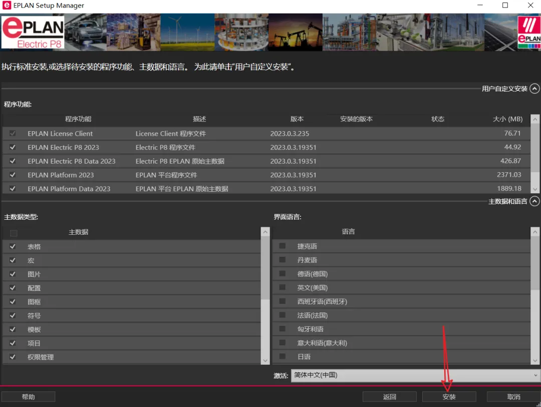Click the 返回 button
The width and height of the screenshot is (541, 407).
tap(390, 396)
